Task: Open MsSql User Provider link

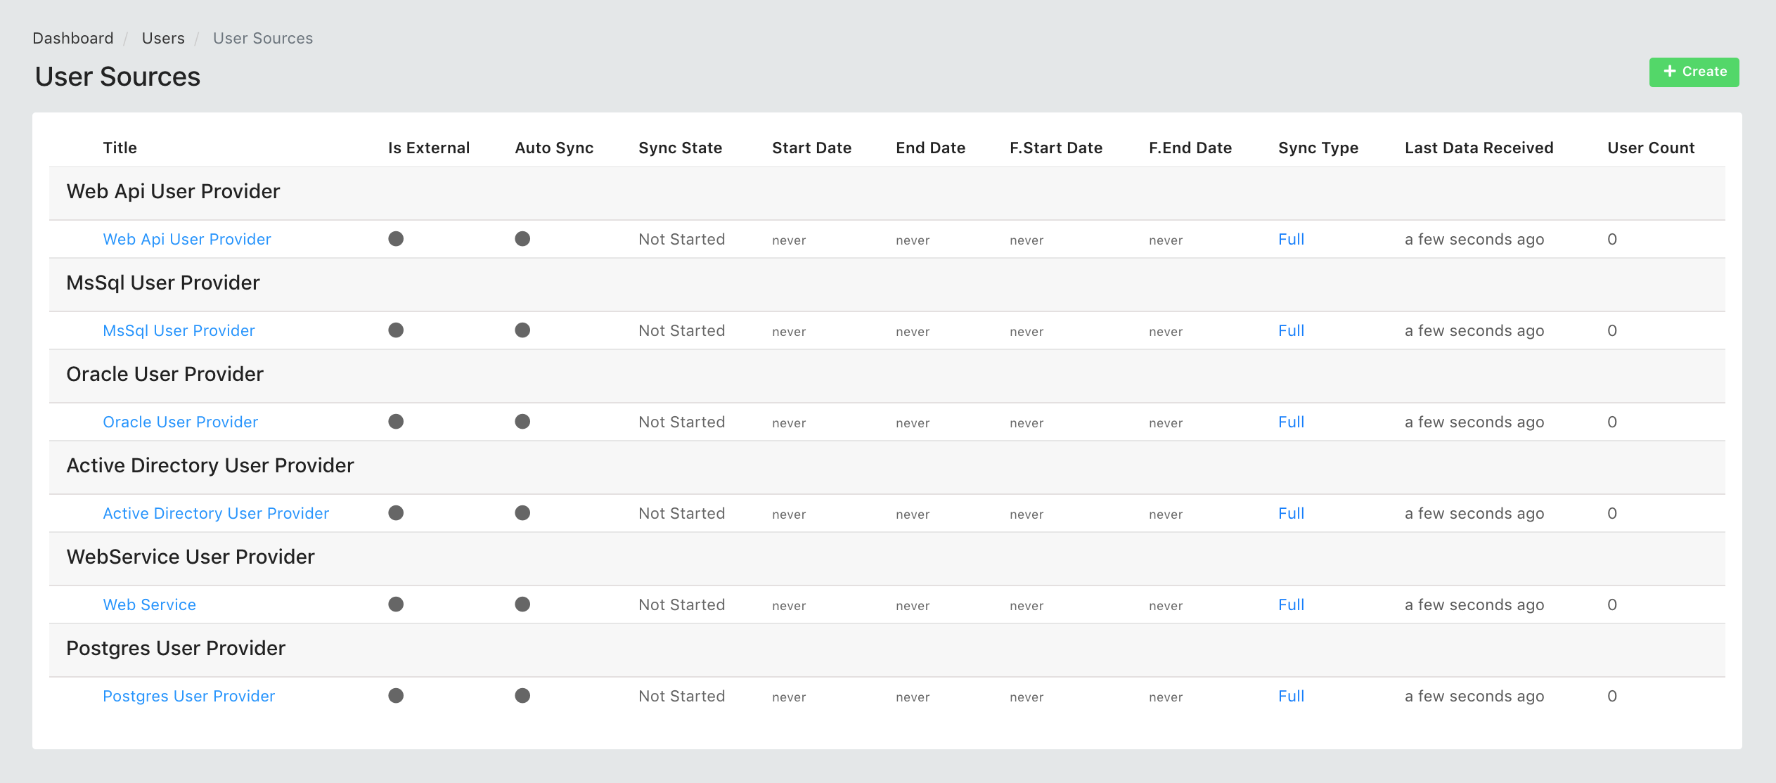Action: (x=179, y=330)
